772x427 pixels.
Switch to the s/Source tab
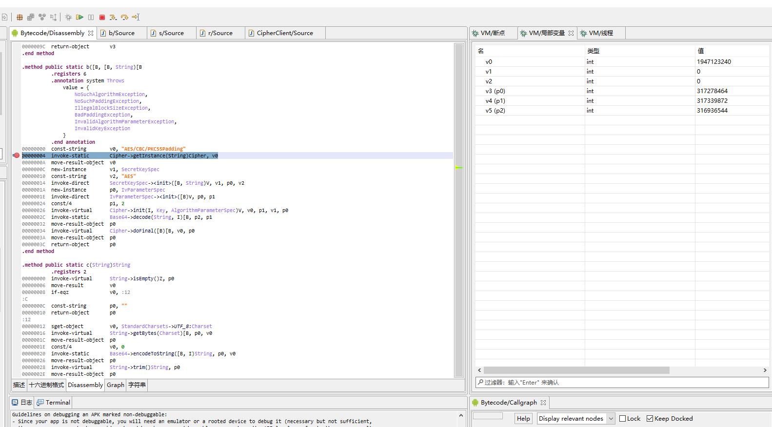click(x=171, y=33)
